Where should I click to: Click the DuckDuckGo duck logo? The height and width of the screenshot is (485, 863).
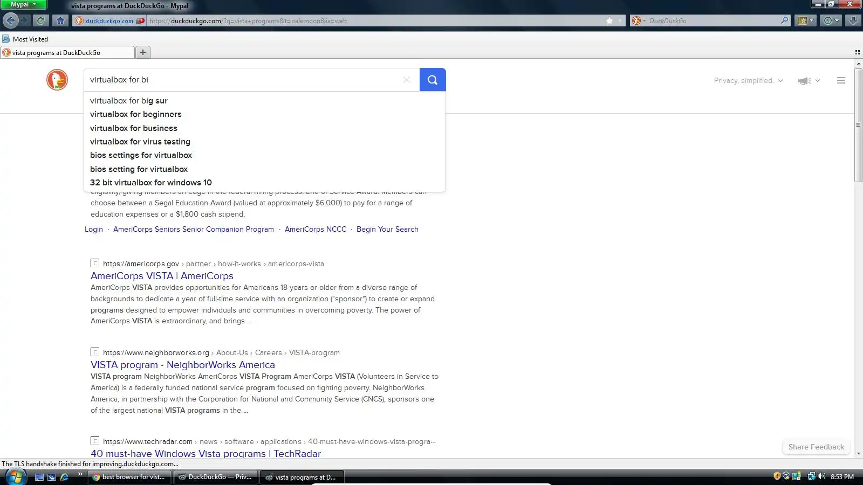click(x=57, y=80)
